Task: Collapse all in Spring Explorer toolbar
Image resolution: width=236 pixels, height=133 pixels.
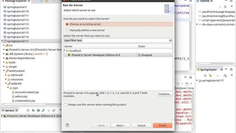Action: click(x=205, y=75)
